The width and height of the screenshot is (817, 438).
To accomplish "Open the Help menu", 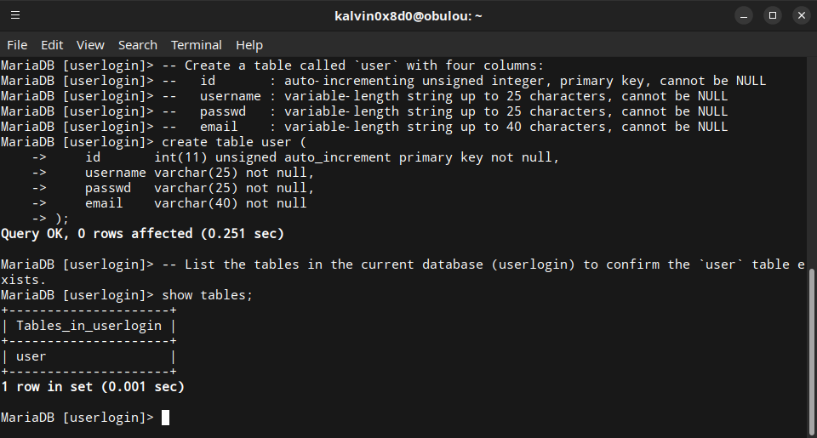I will 249,45.
